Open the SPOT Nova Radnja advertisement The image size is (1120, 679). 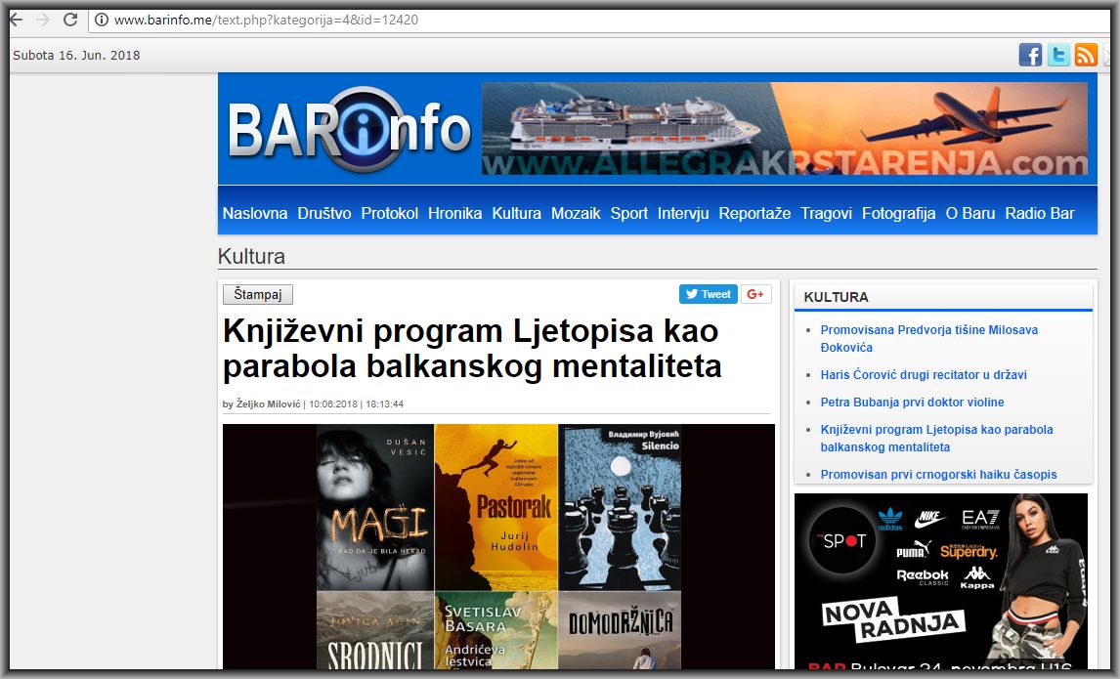click(x=941, y=581)
